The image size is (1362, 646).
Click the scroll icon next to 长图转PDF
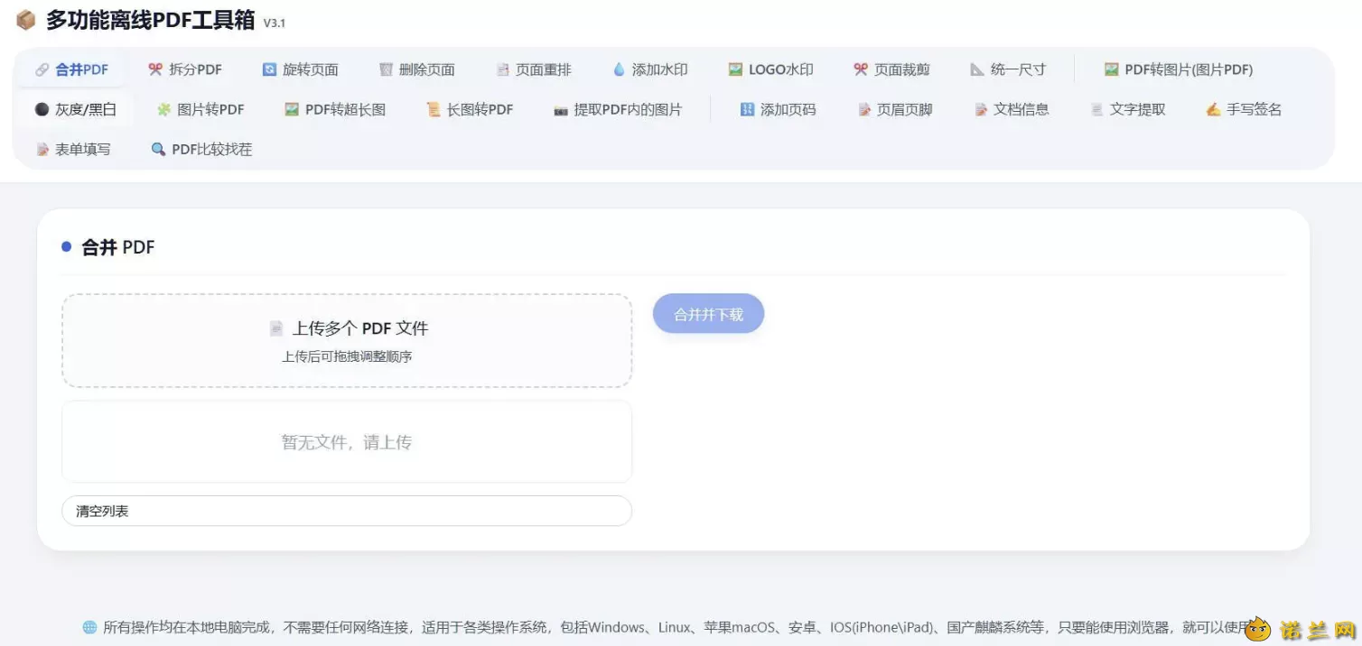(434, 109)
